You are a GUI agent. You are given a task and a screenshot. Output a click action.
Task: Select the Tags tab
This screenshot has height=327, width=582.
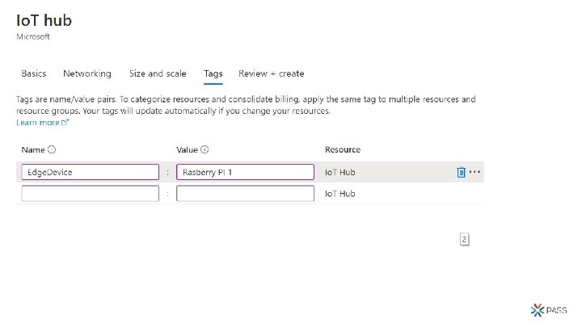click(x=213, y=73)
